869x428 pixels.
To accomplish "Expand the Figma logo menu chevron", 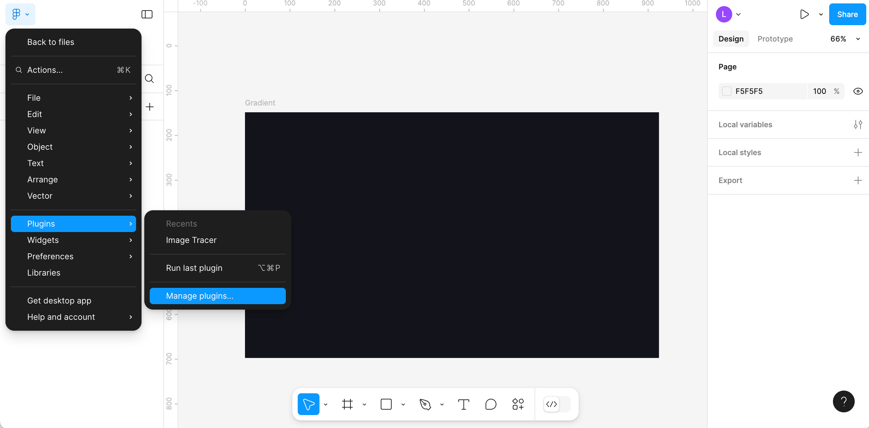I will pos(27,14).
